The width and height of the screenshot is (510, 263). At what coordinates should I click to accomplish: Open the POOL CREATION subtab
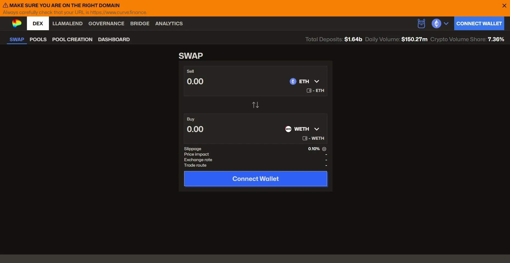tap(72, 40)
